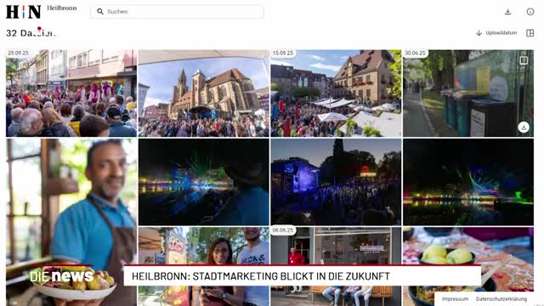Open laser show photo with silhouetted spectator

coord(204,182)
